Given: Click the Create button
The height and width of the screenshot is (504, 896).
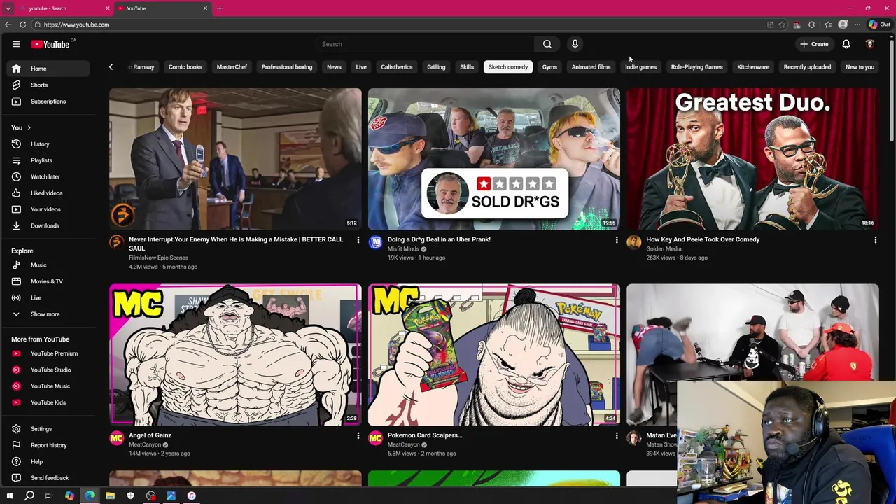Looking at the screenshot, I should (814, 44).
